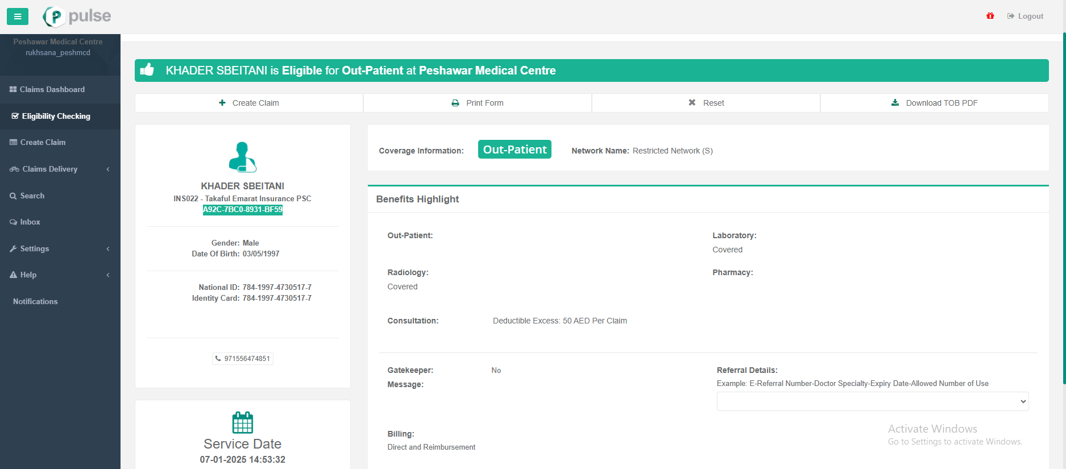Click the Logout link
Viewport: 1066px width, 469px height.
point(1025,16)
